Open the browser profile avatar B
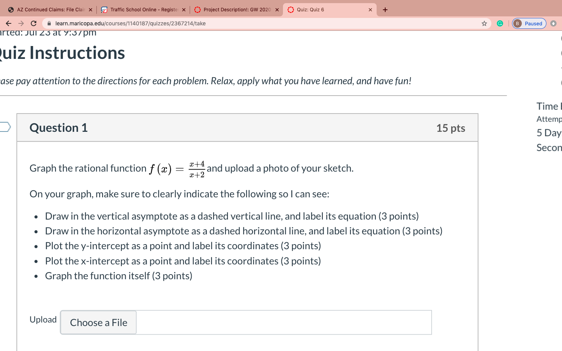This screenshot has width=562, height=351. point(517,23)
